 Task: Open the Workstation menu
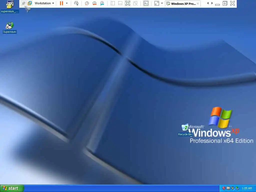click(44, 3)
